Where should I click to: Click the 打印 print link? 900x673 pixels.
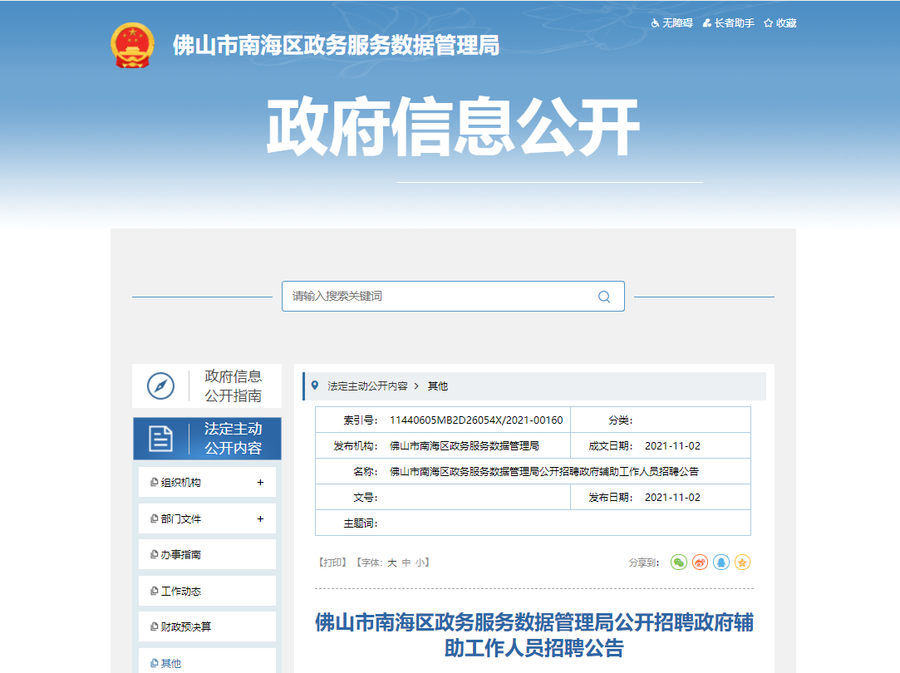click(x=332, y=562)
